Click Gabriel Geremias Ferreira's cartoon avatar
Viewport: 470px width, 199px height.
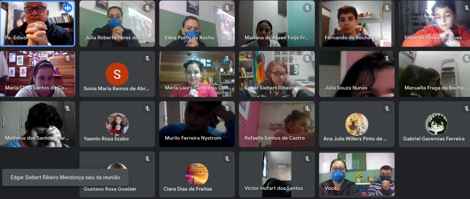437,124
